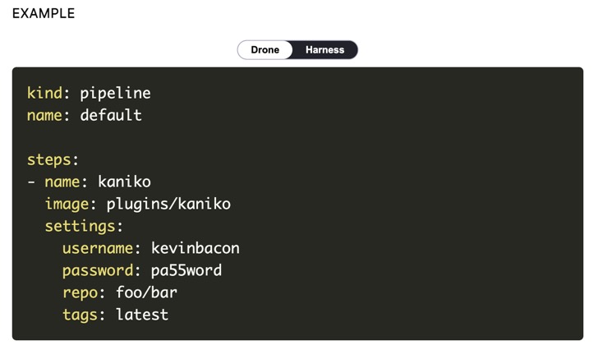Click the EXAMPLE section heading

click(44, 14)
